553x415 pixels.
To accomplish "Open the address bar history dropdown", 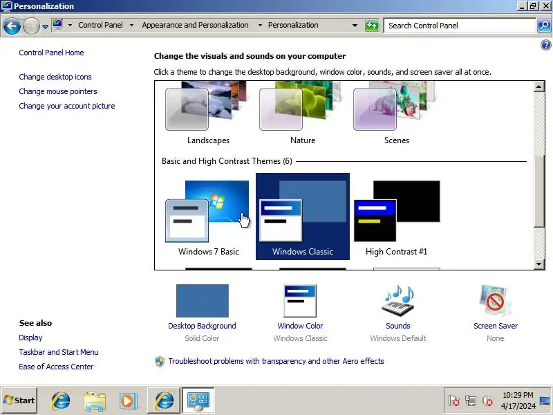I will coord(355,26).
